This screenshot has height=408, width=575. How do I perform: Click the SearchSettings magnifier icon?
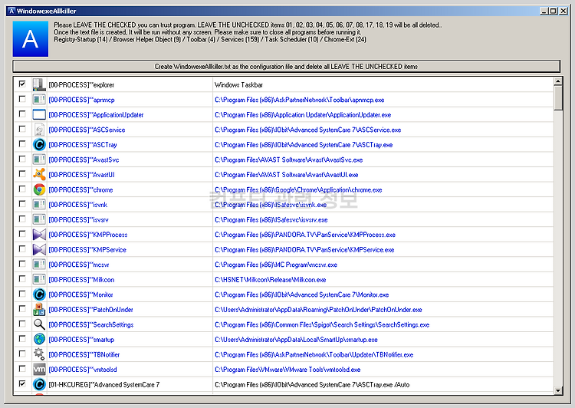pos(39,324)
